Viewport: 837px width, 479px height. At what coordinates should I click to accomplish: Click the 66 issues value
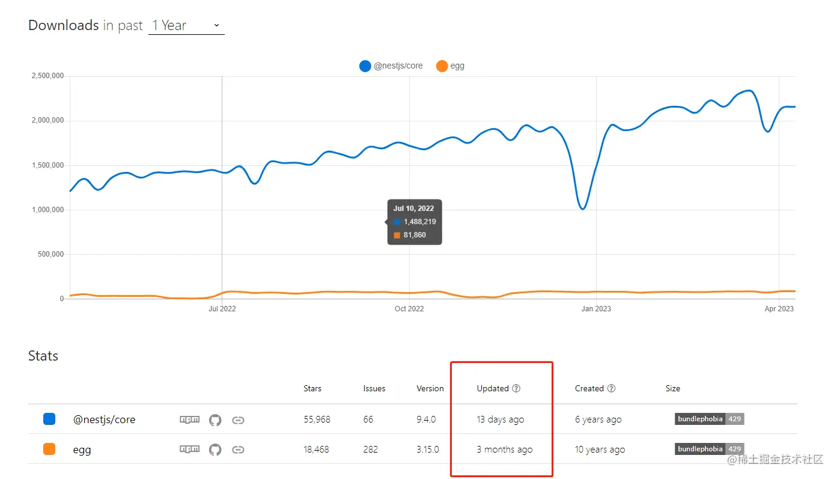click(x=368, y=420)
